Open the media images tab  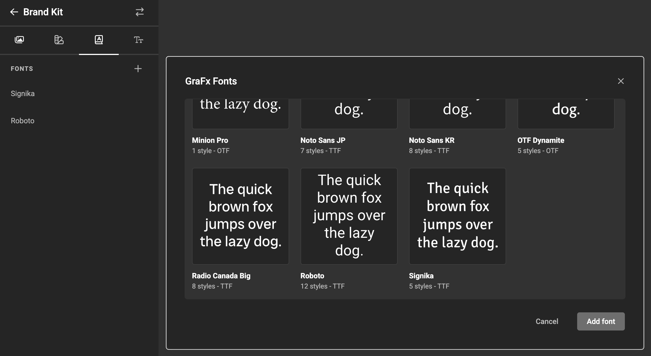pyautogui.click(x=19, y=40)
